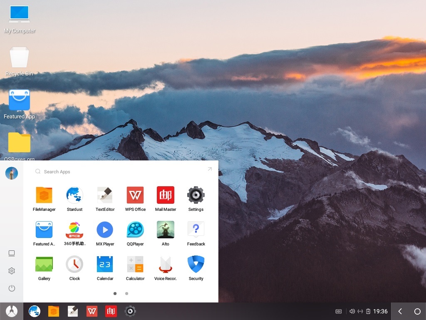The width and height of the screenshot is (426, 320).
Task: Open the Voice Recorder app
Action: 166,265
